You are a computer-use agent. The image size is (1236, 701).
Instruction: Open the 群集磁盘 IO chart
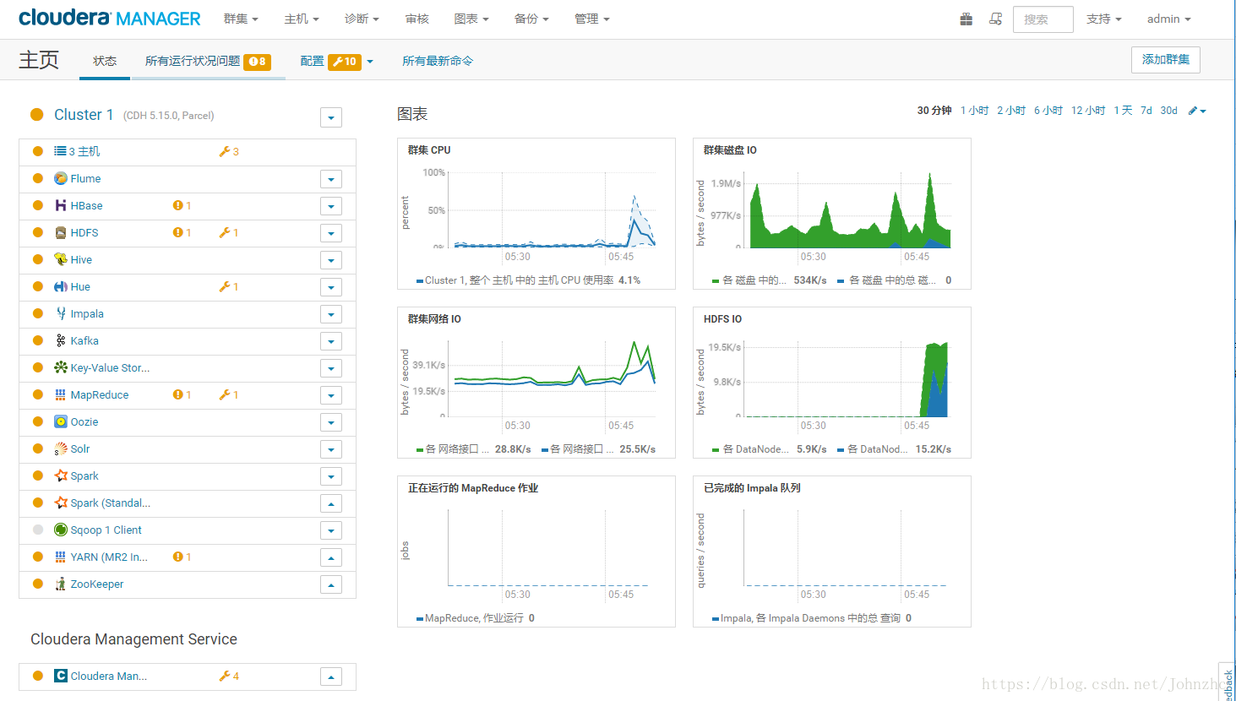[x=832, y=214]
